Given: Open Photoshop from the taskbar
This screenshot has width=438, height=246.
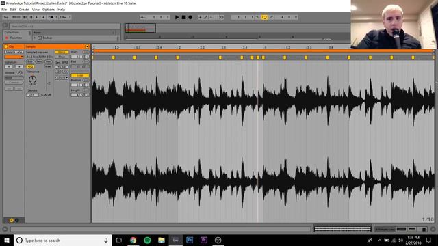Looking at the screenshot, I should [x=190, y=240].
